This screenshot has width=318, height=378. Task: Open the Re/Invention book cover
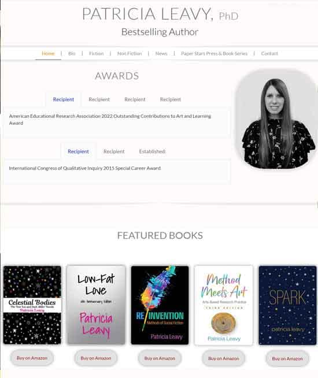pos(160,305)
